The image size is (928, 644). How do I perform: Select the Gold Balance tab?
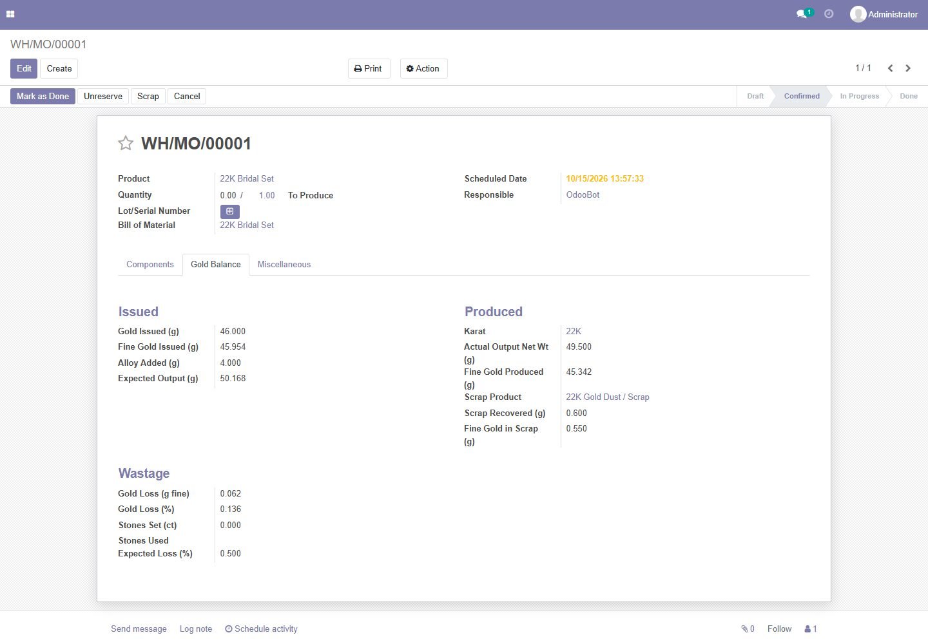coord(216,265)
